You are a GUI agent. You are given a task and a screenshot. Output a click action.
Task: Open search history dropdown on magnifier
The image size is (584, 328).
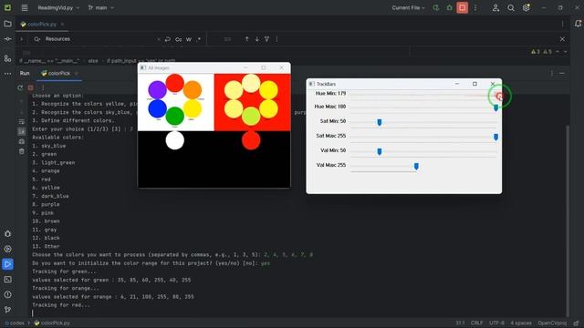[36, 39]
